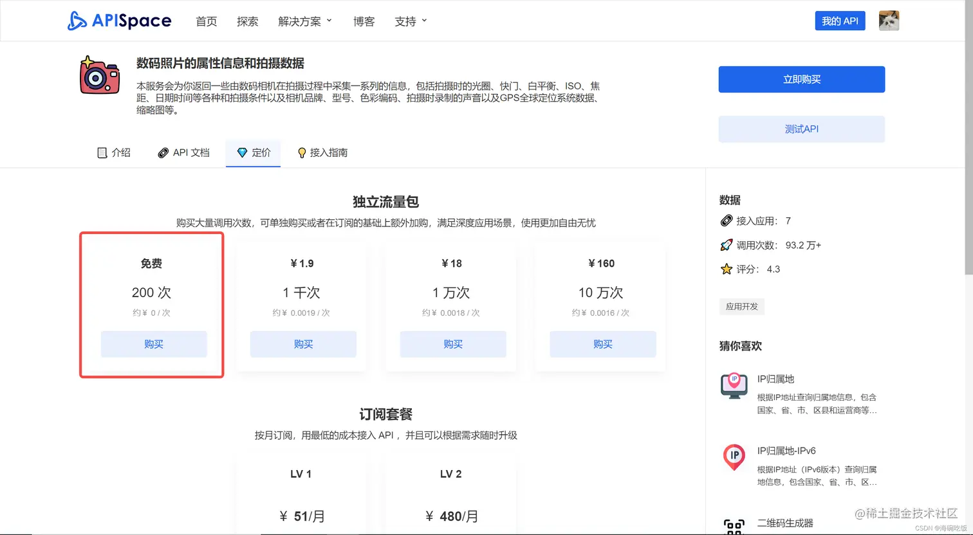
Task: Click the lightbulb 接入指南 icon
Action: (301, 152)
